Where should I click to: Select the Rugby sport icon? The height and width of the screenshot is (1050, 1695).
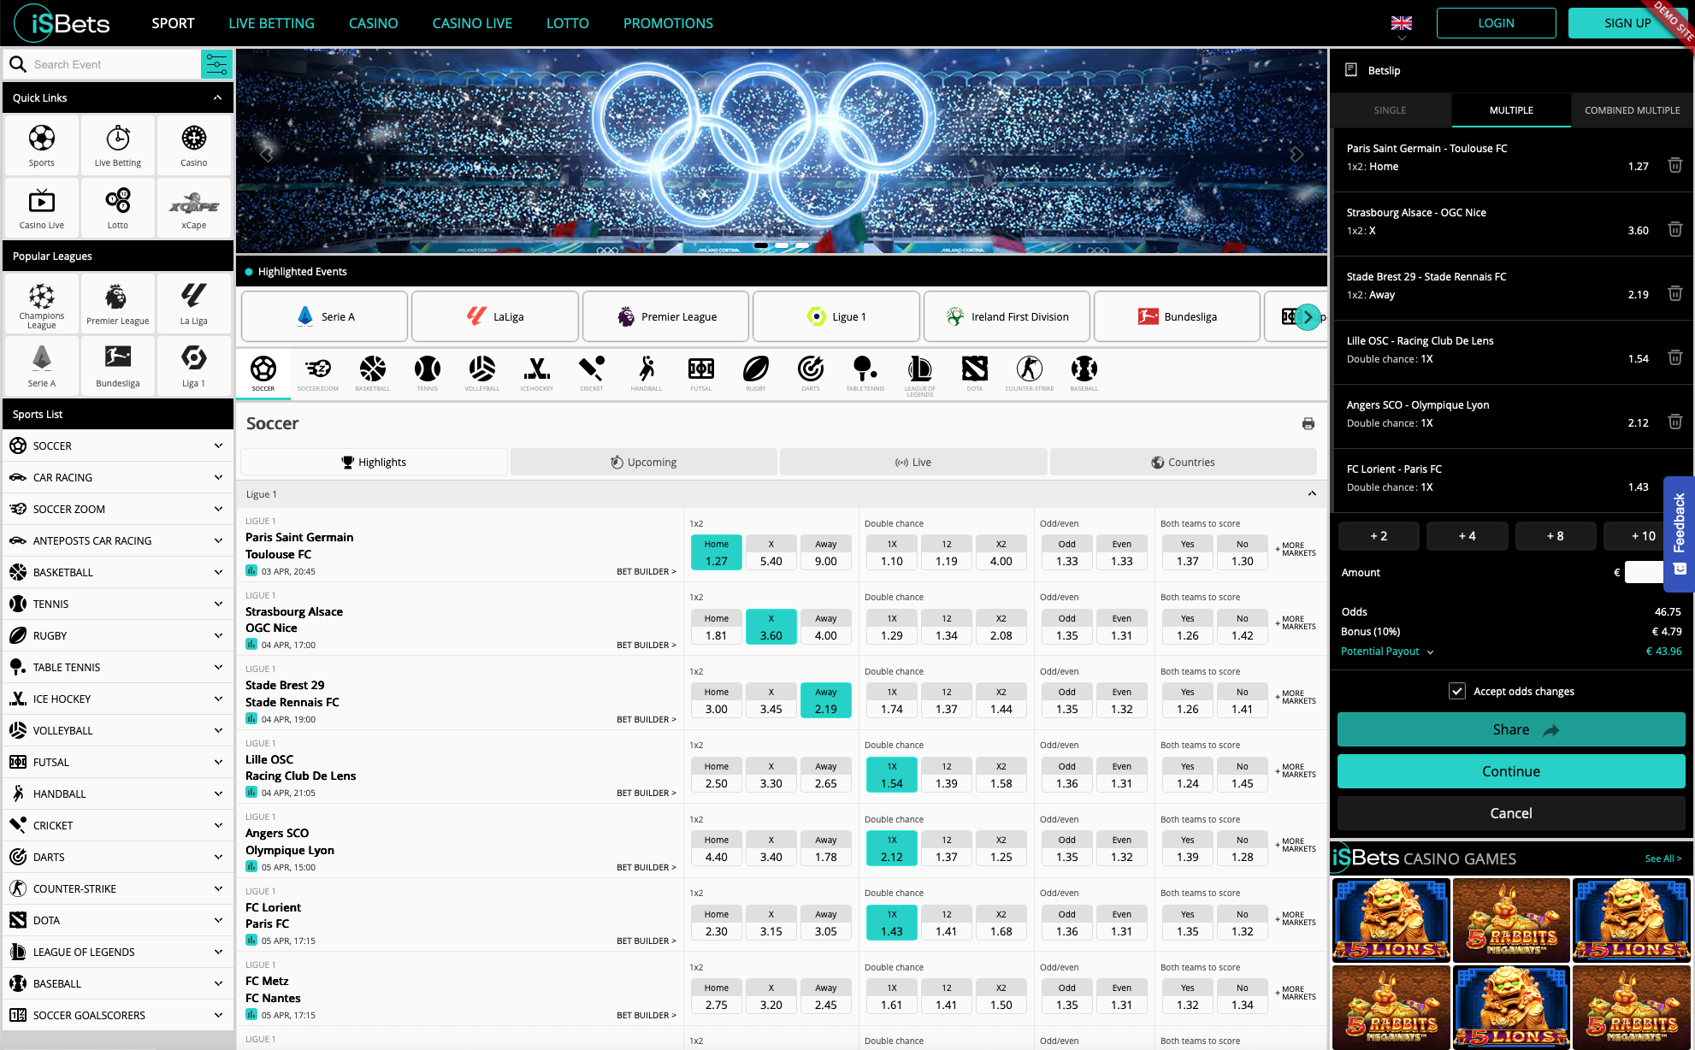(x=756, y=373)
